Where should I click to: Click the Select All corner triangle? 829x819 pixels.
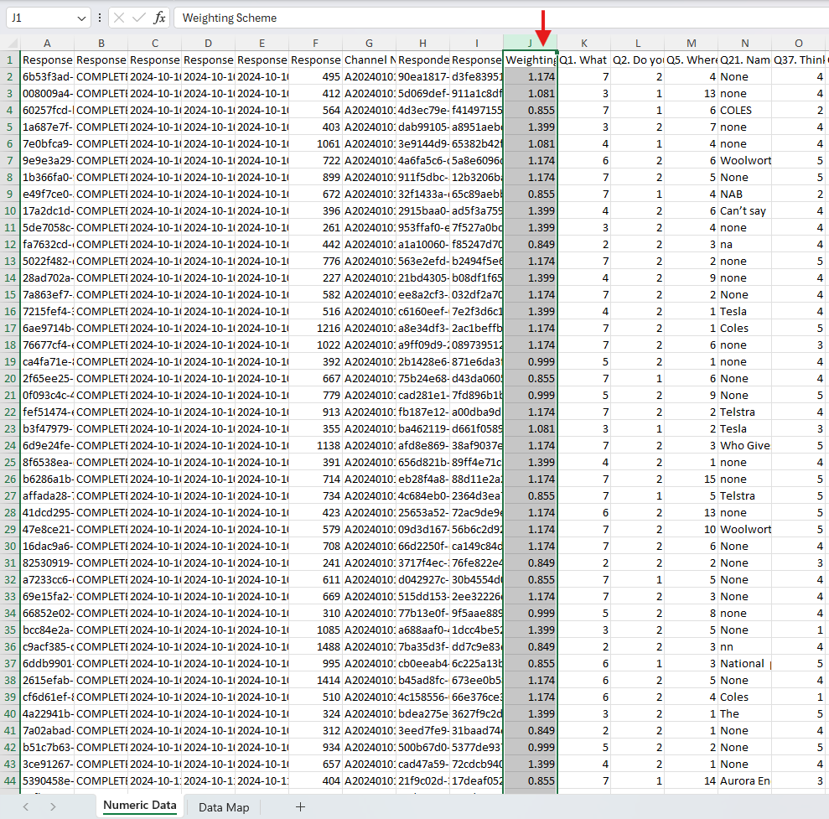pyautogui.click(x=11, y=44)
